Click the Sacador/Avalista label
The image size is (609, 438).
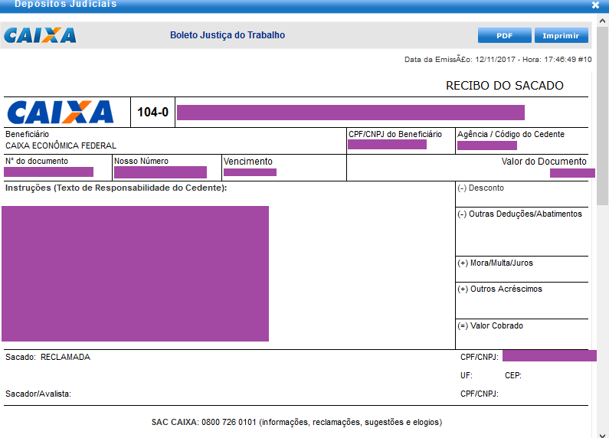(38, 394)
